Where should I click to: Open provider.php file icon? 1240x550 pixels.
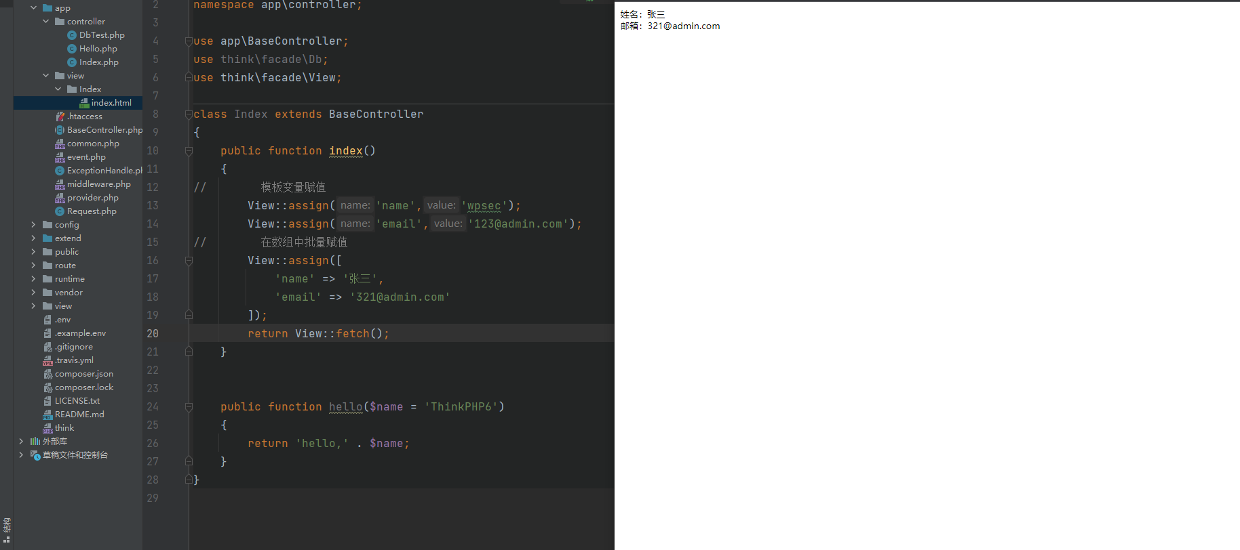pos(60,198)
